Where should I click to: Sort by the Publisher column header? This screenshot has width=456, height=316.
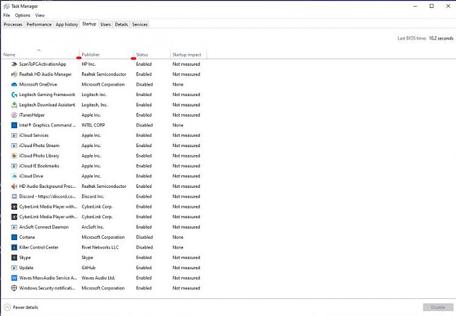click(106, 54)
